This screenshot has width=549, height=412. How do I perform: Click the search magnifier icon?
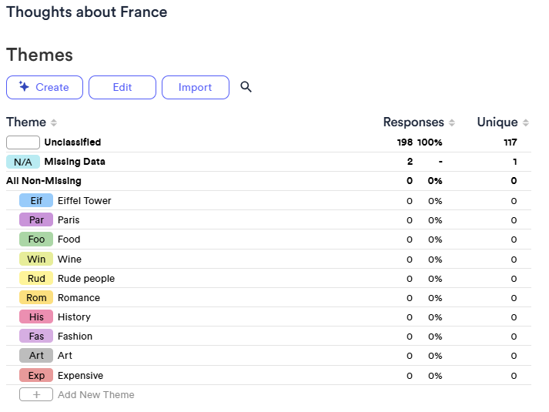pos(246,87)
